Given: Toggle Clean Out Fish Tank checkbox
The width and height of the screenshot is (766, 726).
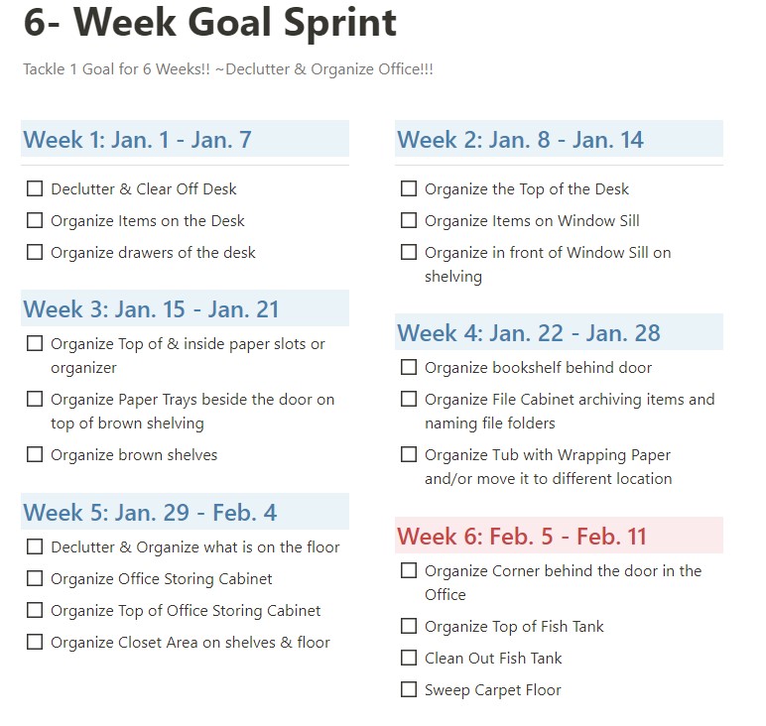Looking at the screenshot, I should click(409, 658).
